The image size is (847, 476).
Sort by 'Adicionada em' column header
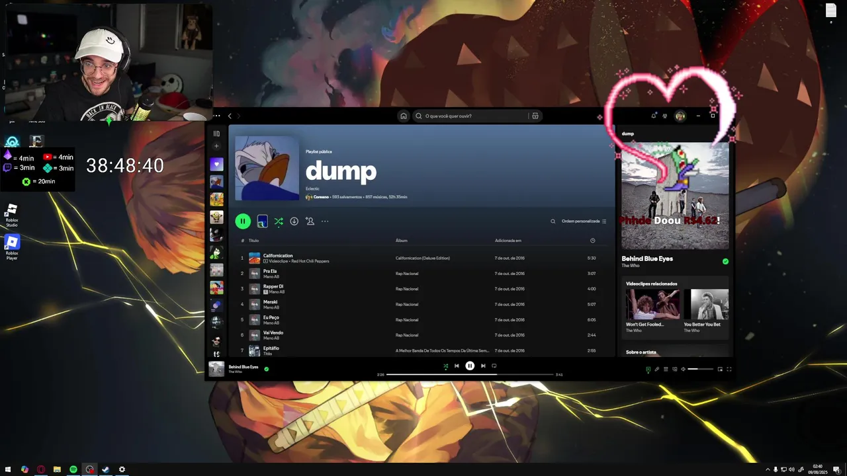tap(508, 241)
